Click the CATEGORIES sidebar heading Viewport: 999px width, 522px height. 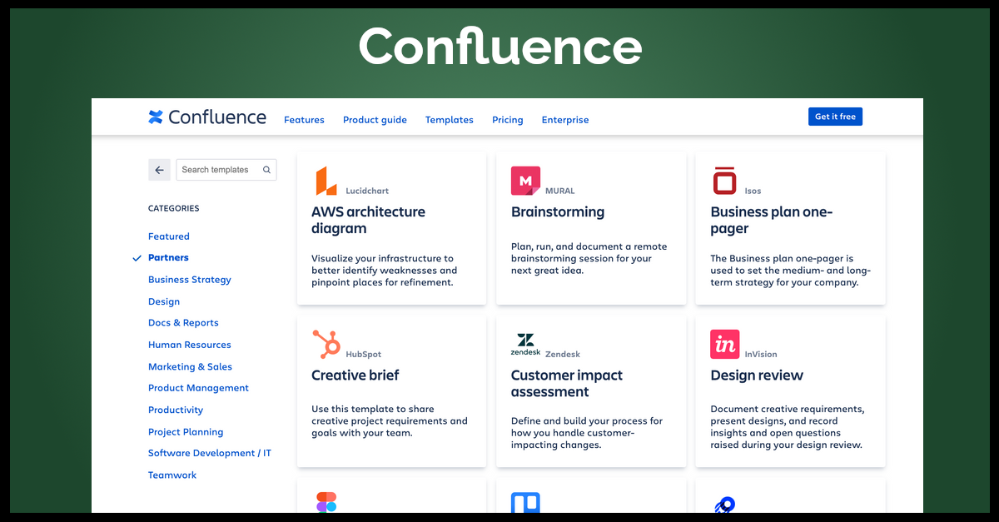[174, 208]
